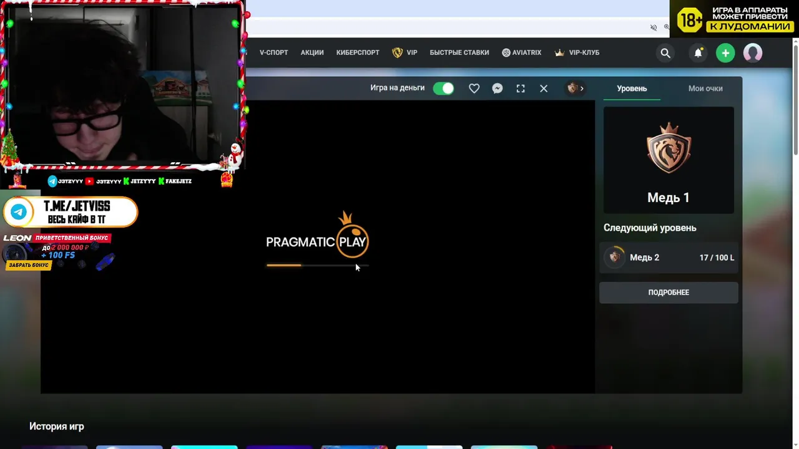Open the VIP-КЛУБ menu item
This screenshot has width=799, height=449.
pyautogui.click(x=584, y=53)
